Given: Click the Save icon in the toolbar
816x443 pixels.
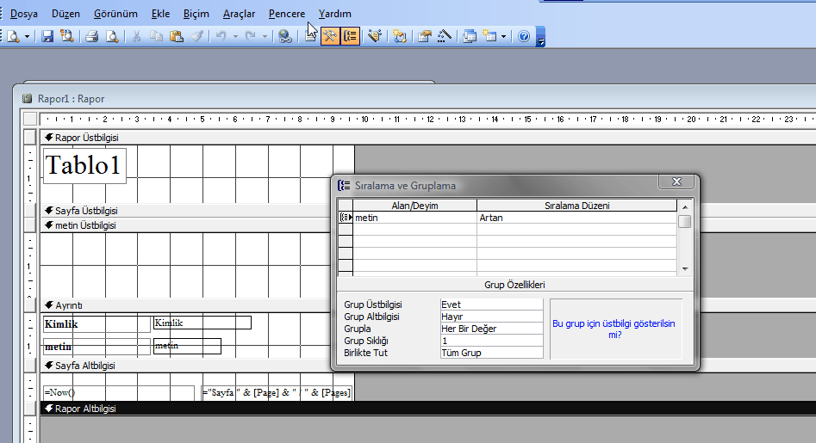Looking at the screenshot, I should [47, 36].
